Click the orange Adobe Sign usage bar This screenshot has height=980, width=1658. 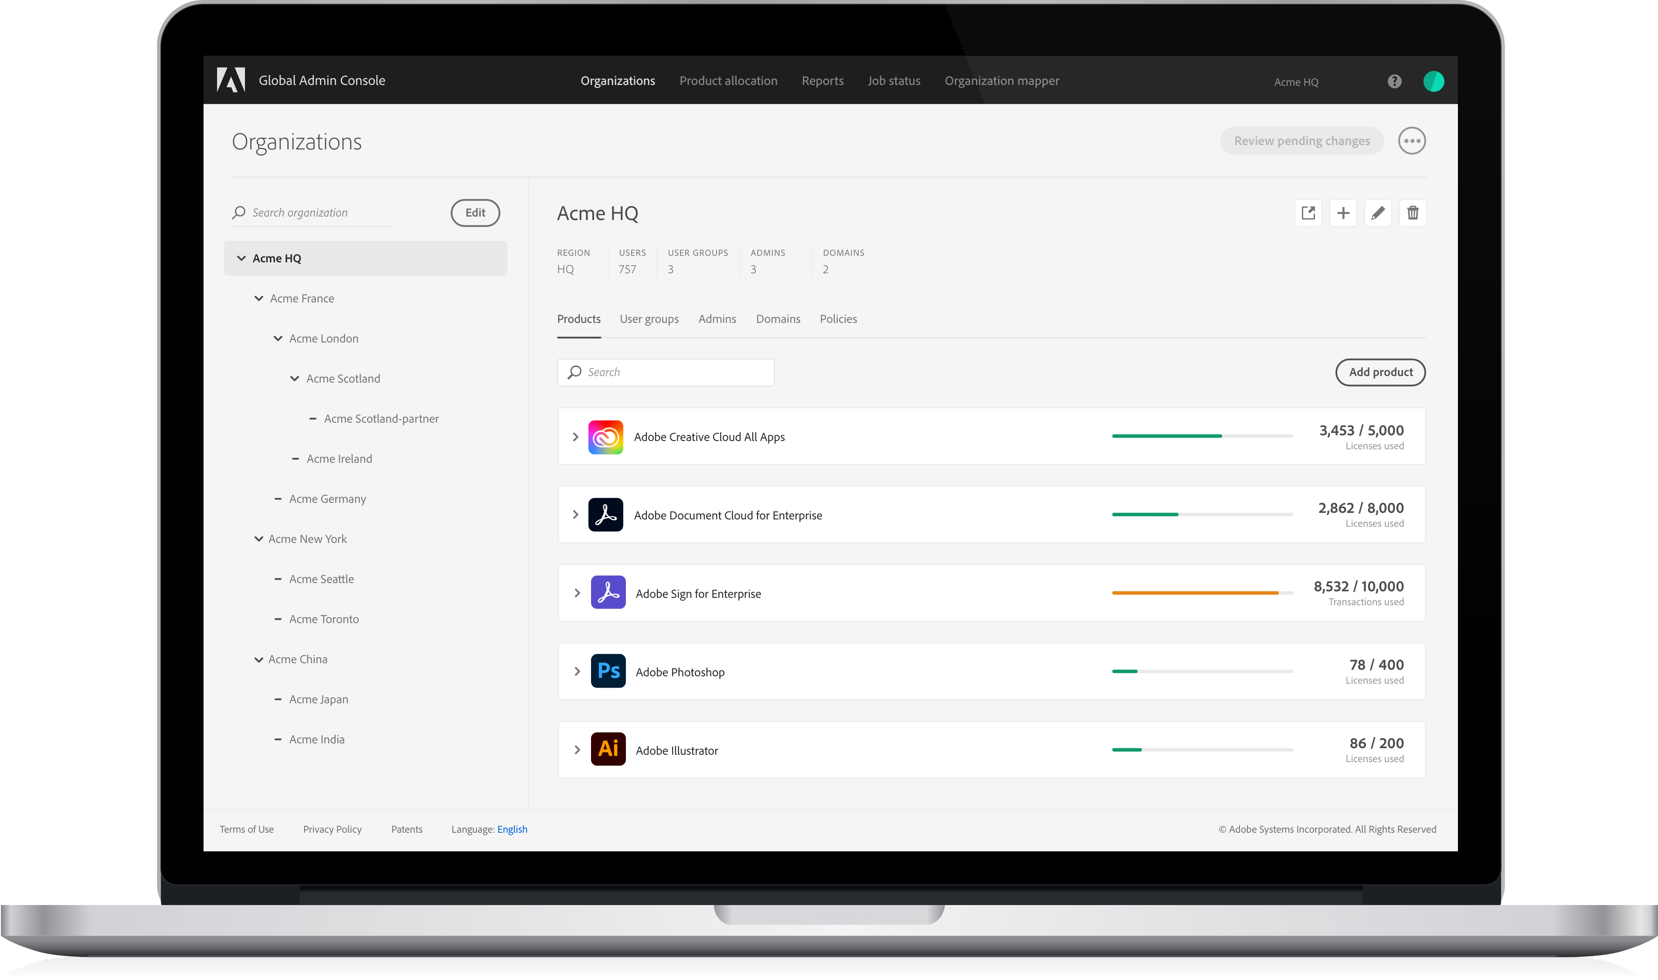(x=1202, y=593)
